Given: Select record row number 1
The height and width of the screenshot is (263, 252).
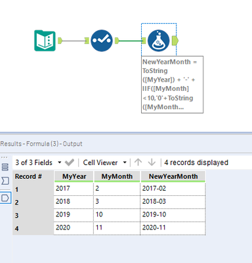Looking at the screenshot, I should tap(33, 189).
